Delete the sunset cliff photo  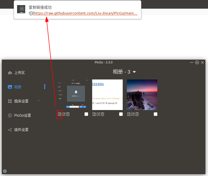point(137,114)
